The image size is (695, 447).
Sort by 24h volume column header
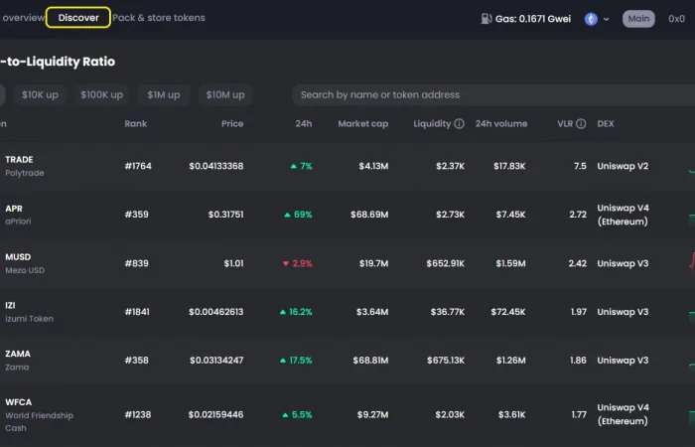[501, 124]
